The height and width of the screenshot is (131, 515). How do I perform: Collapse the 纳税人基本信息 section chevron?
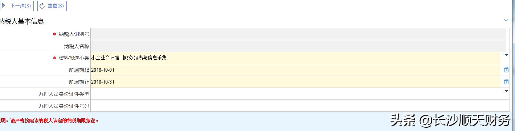coord(506,21)
